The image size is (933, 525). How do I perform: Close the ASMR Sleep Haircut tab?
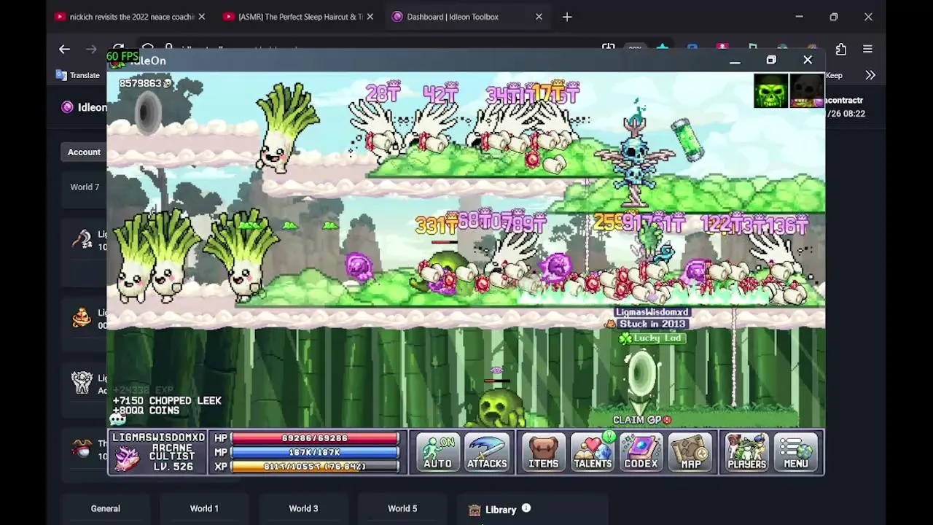tap(370, 17)
